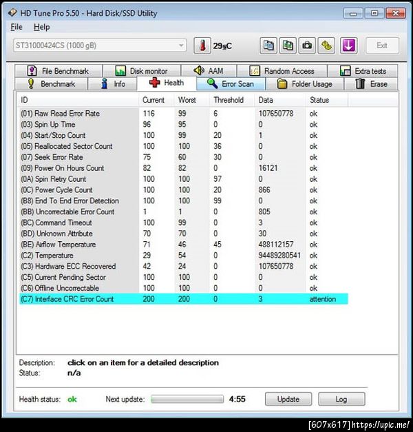This screenshot has height=432, width=413.
Task: Select the (C2) Temperature row
Action: (x=184, y=256)
